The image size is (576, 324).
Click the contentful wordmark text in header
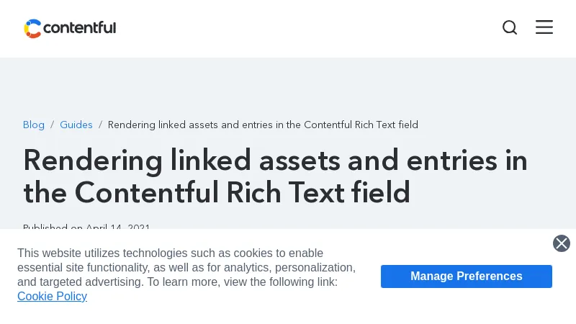[x=79, y=28]
